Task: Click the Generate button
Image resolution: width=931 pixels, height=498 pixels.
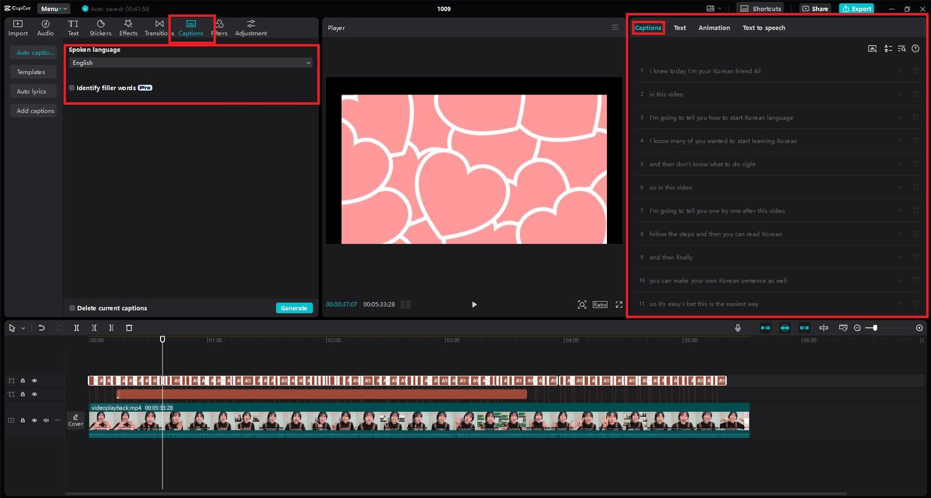Action: point(294,308)
